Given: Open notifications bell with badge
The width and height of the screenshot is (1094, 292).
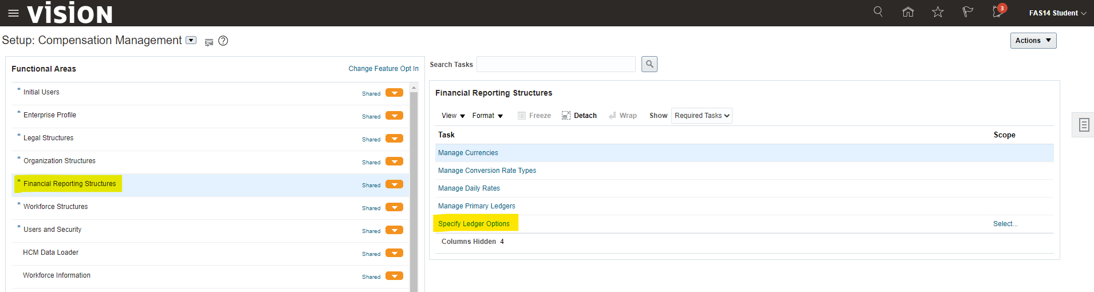Looking at the screenshot, I should 998,12.
